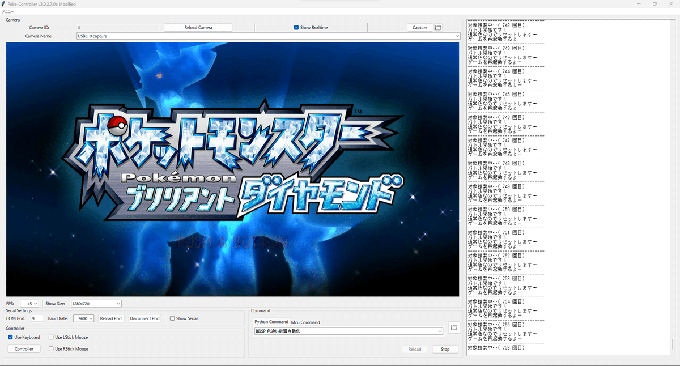Viewport: 680px width, 366px height.
Task: Switch to the Mcu Command tab
Action: (305, 322)
